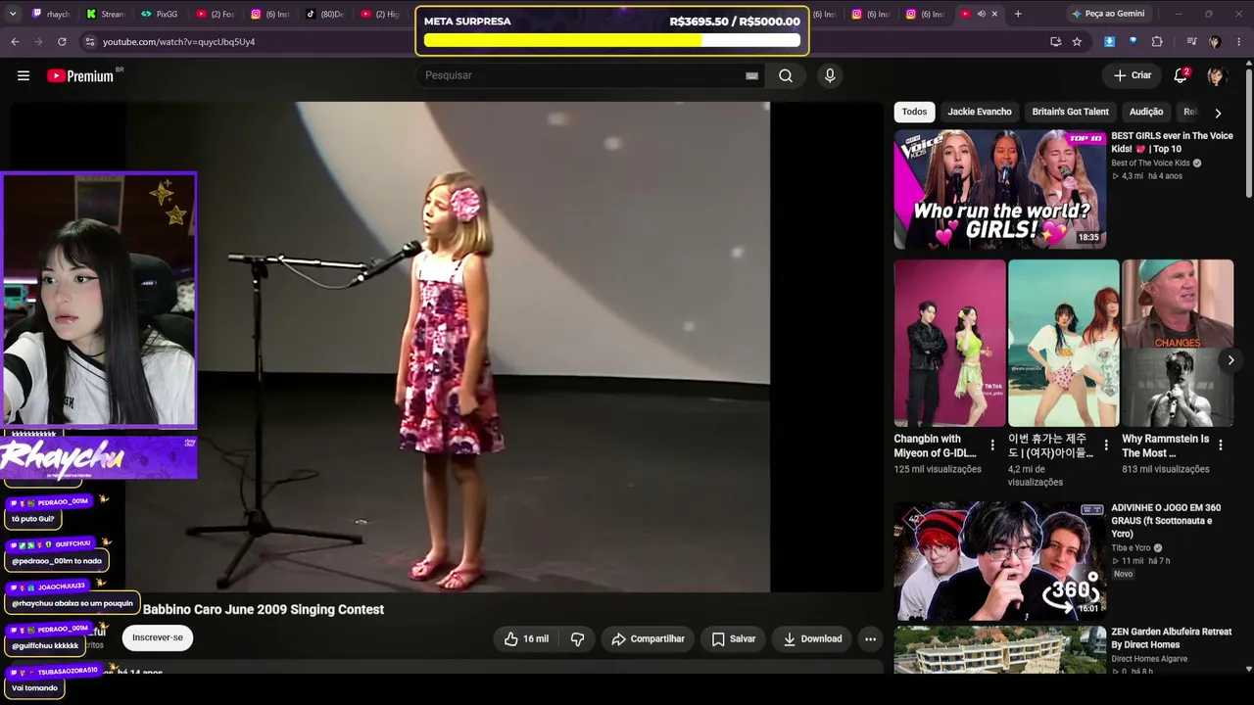The image size is (1254, 705).
Task: Click the install app icon in address bar
Action: (1055, 42)
